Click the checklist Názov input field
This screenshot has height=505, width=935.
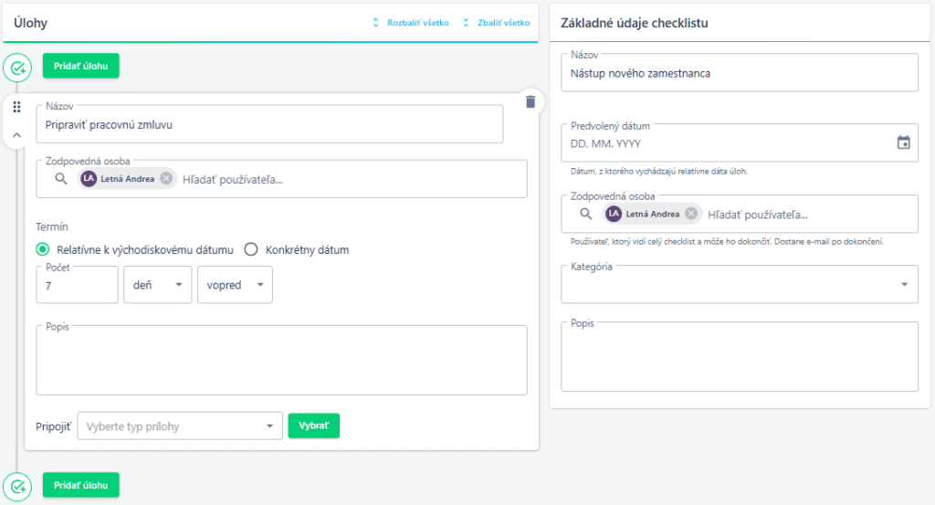pyautogui.click(x=739, y=74)
